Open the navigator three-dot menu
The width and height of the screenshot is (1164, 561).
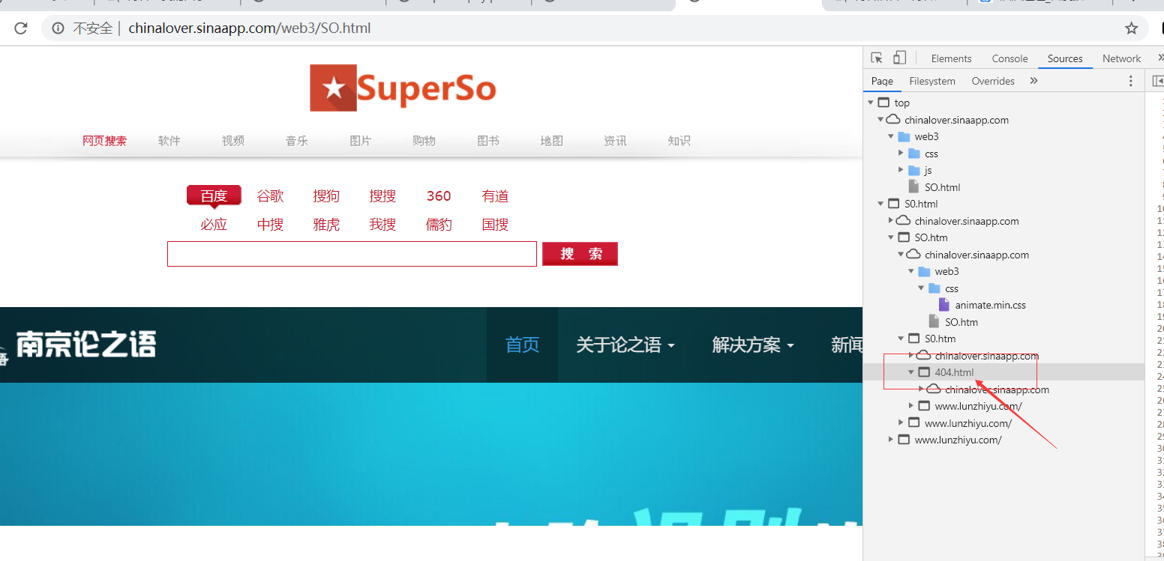point(1132,81)
